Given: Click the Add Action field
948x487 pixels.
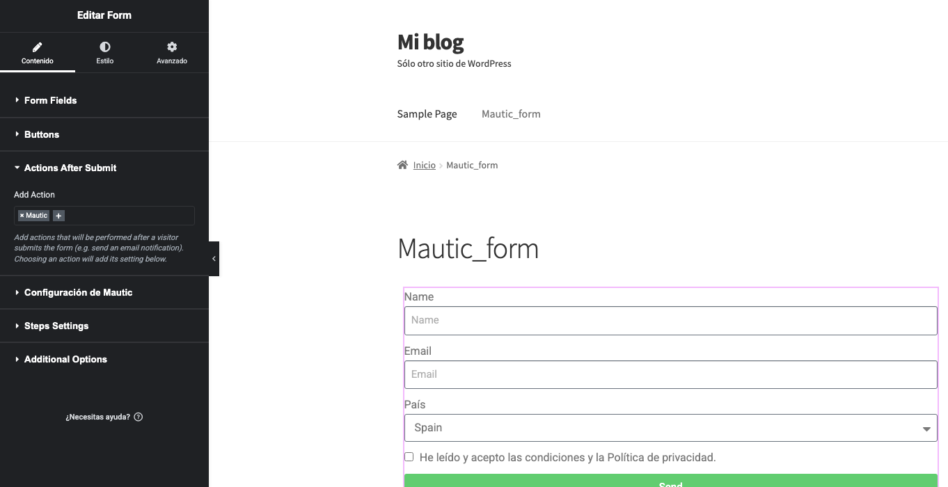Looking at the screenshot, I should coord(104,216).
